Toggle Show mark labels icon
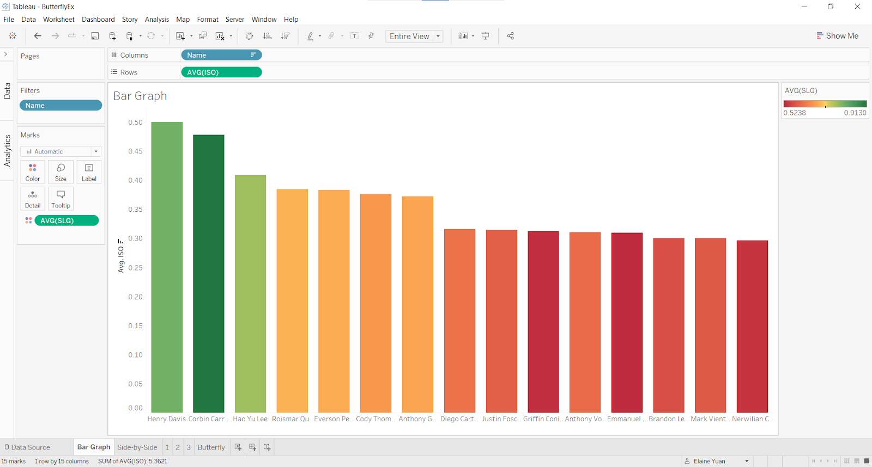The height and width of the screenshot is (467, 872). coord(354,36)
